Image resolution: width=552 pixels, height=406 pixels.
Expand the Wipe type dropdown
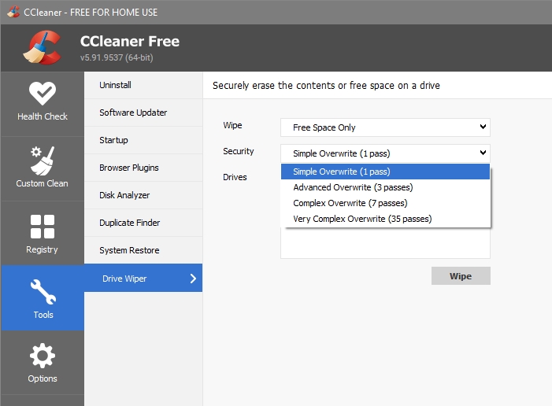pos(385,127)
